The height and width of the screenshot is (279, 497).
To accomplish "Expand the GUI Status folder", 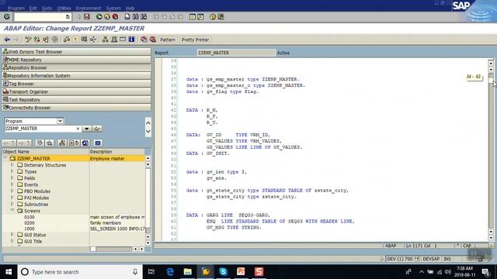I will (x=12, y=234).
